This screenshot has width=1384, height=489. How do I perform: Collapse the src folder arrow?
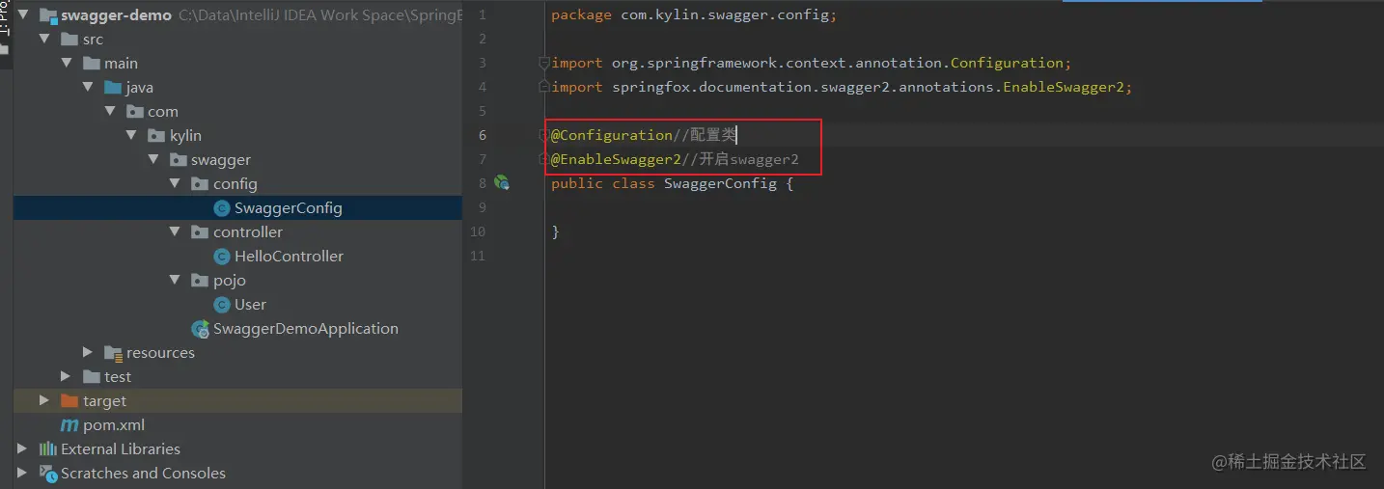pyautogui.click(x=43, y=40)
